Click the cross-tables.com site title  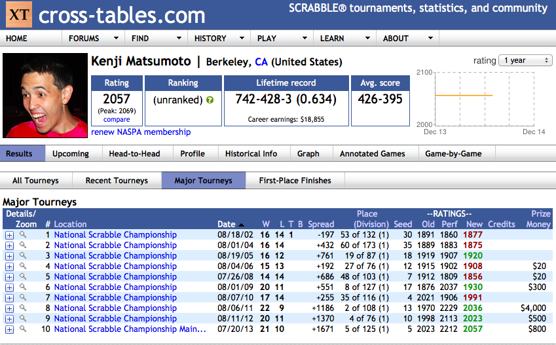[x=122, y=15]
